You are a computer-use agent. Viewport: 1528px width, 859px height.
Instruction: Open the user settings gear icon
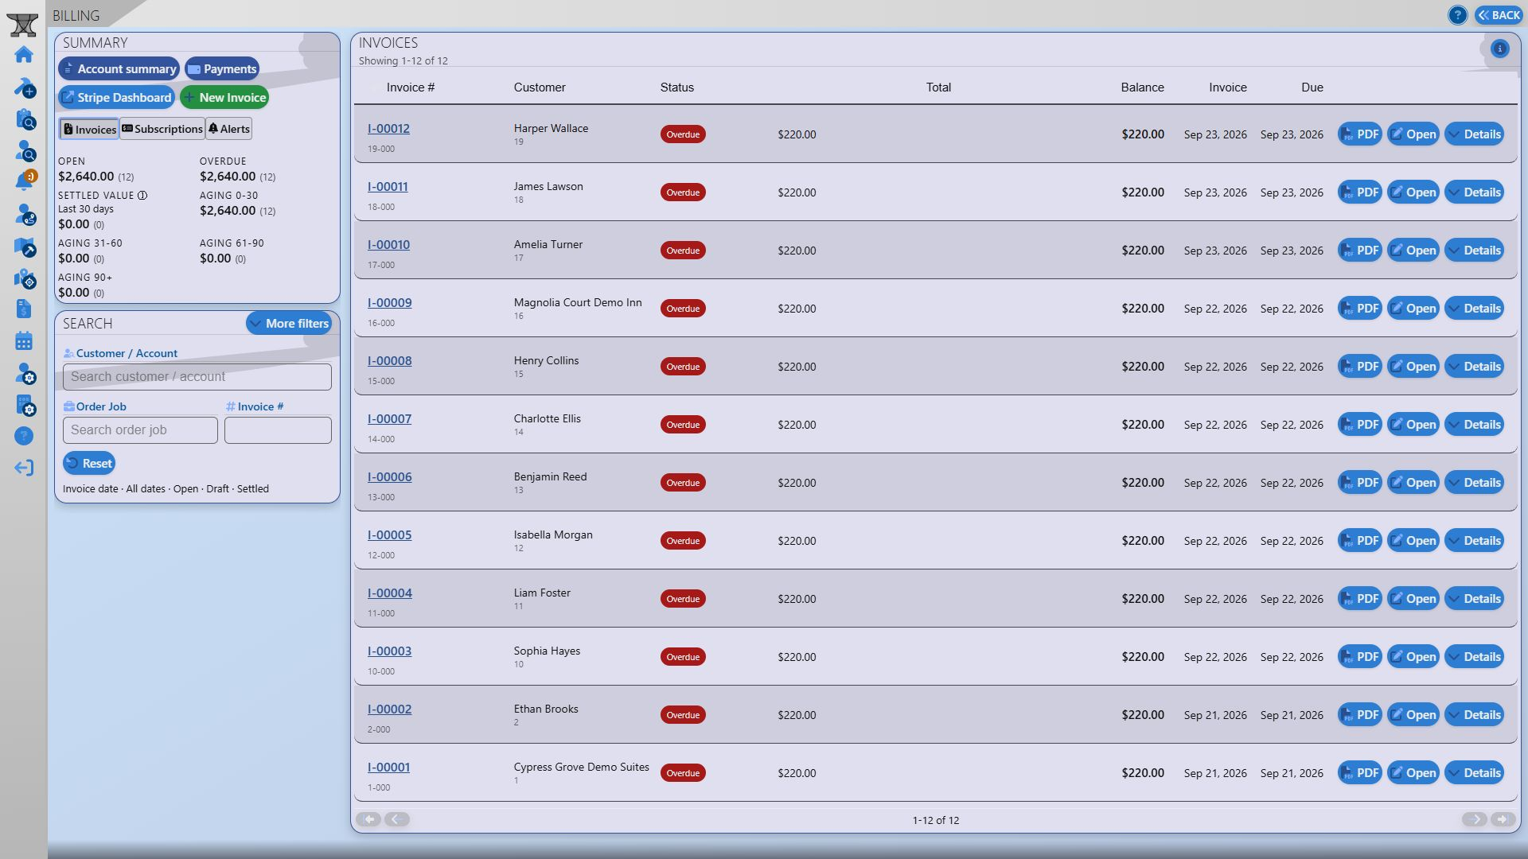(24, 373)
